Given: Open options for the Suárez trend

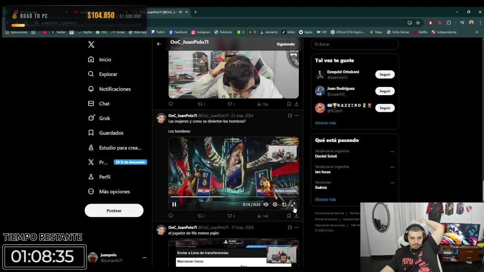Looking at the screenshot, I should [392, 183].
